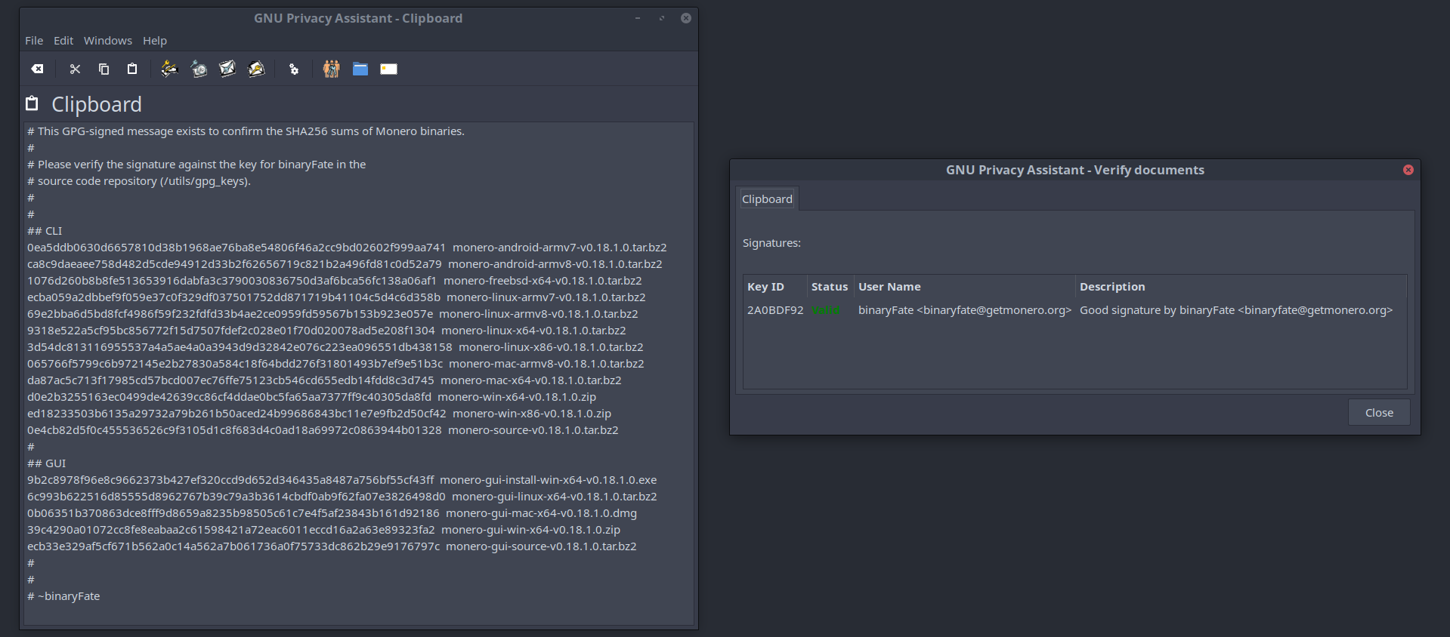The width and height of the screenshot is (1450, 637).
Task: Sort signatures by the User Name column header
Action: point(964,287)
